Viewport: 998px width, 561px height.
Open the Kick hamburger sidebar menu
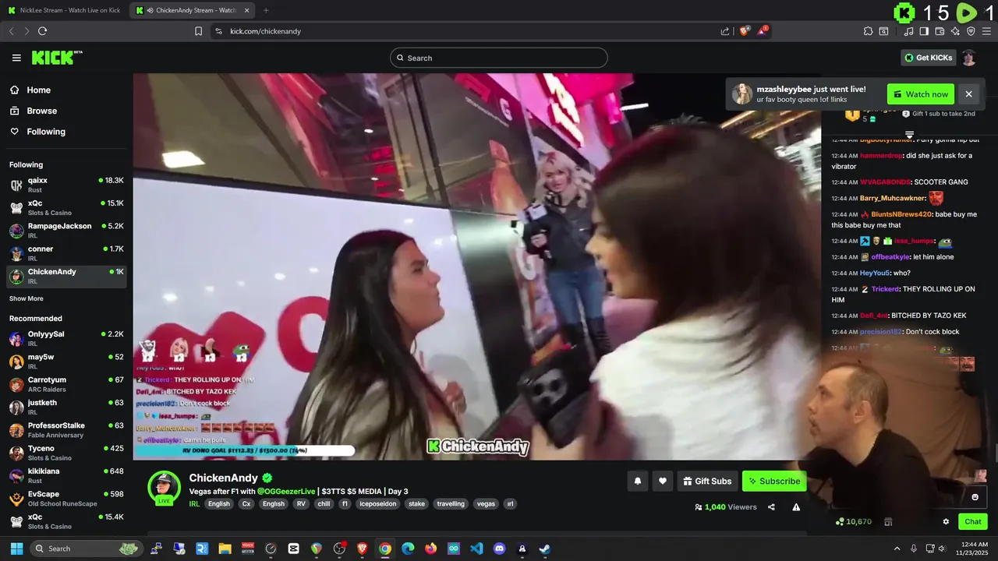coord(16,58)
